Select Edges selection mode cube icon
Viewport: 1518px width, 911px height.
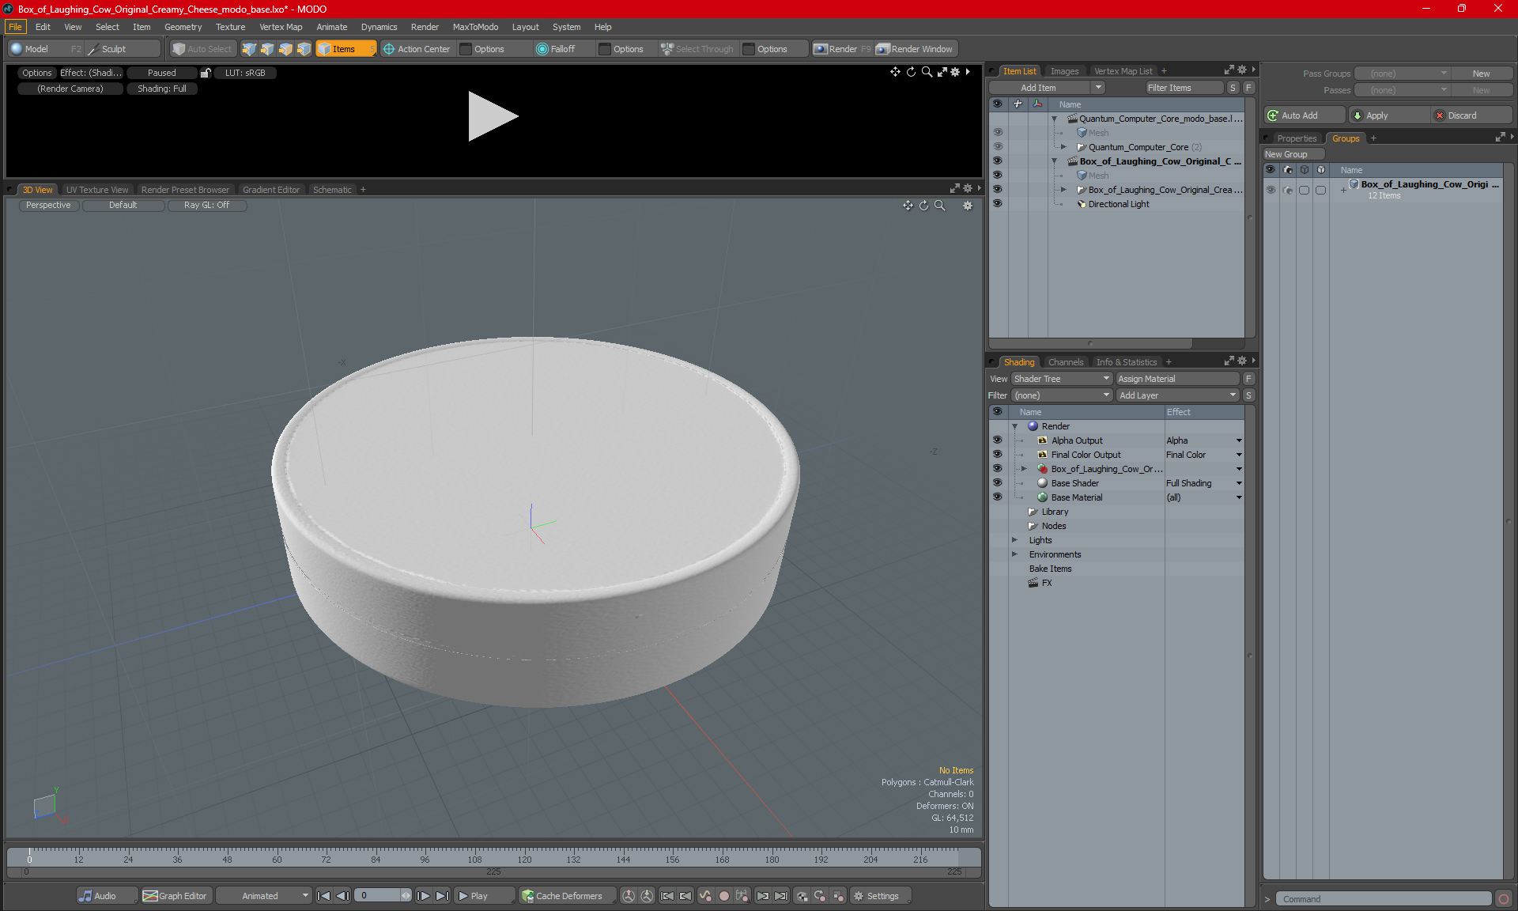point(267,49)
